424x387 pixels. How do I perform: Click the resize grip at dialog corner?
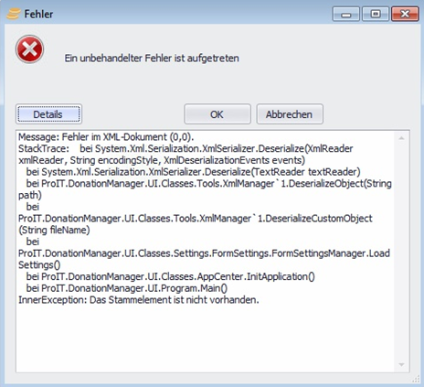point(416,379)
